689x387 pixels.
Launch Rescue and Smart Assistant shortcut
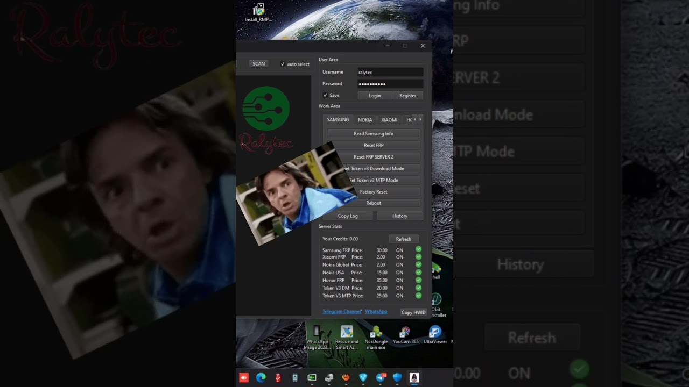(x=347, y=338)
